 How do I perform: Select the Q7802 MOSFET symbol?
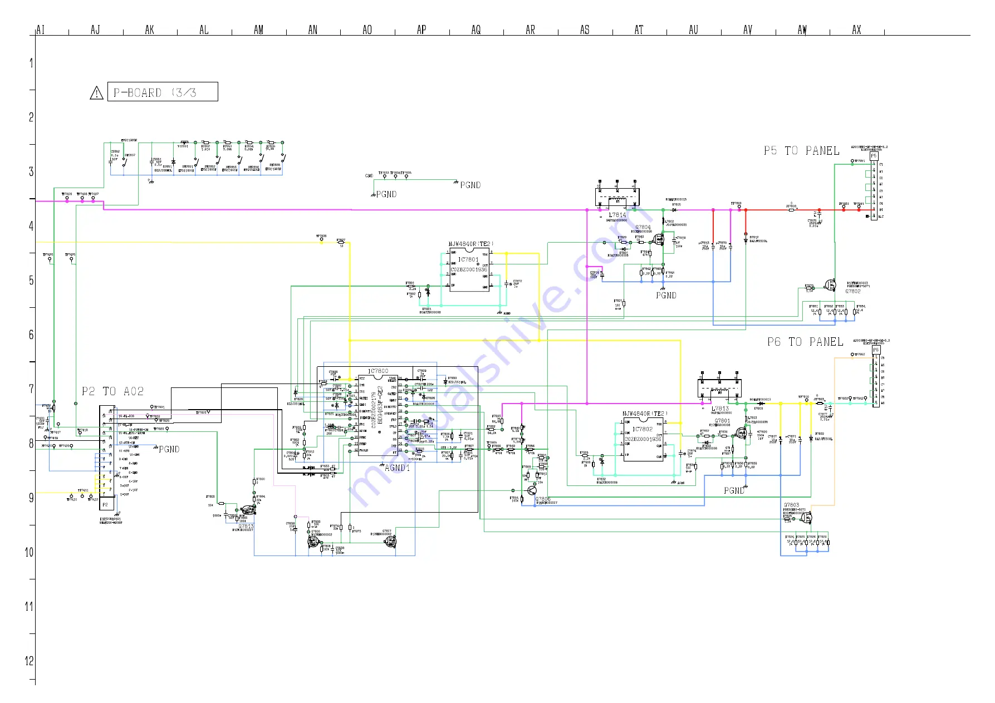pos(830,284)
